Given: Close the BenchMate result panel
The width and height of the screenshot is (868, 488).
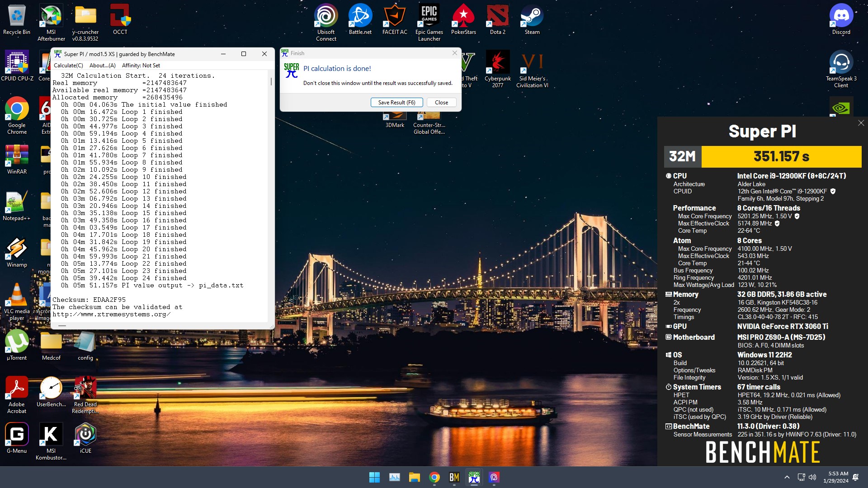Looking at the screenshot, I should click(861, 123).
